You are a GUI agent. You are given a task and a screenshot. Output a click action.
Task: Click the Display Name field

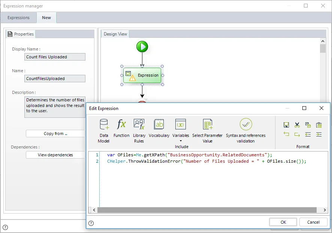[55, 57]
